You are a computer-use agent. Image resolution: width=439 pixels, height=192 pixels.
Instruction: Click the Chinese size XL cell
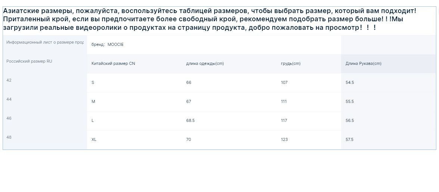(135, 139)
